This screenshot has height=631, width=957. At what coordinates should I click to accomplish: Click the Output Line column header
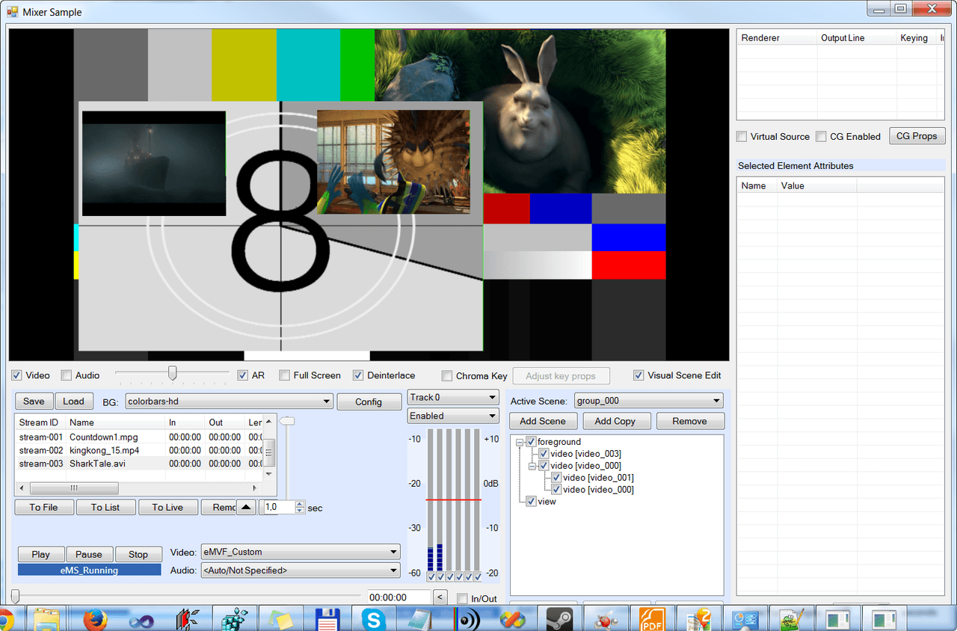click(x=857, y=38)
